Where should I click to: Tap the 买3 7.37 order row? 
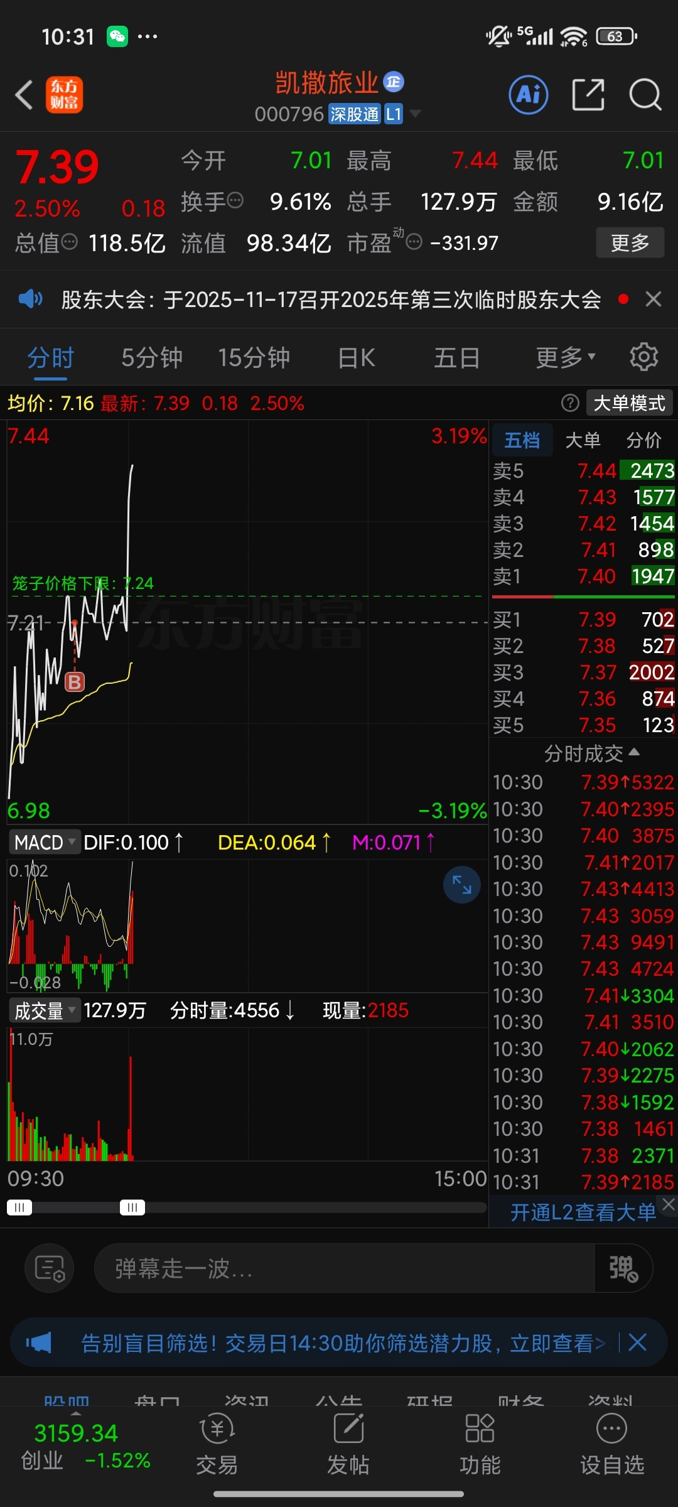(x=583, y=672)
